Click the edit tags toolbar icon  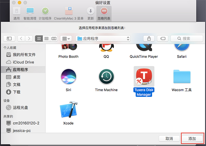[x=163, y=38]
